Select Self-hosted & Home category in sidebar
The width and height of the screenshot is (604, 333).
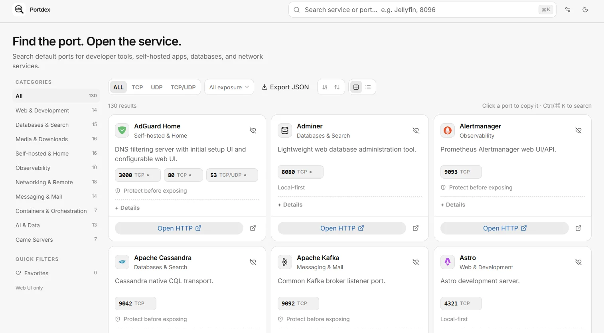pyautogui.click(x=56, y=154)
